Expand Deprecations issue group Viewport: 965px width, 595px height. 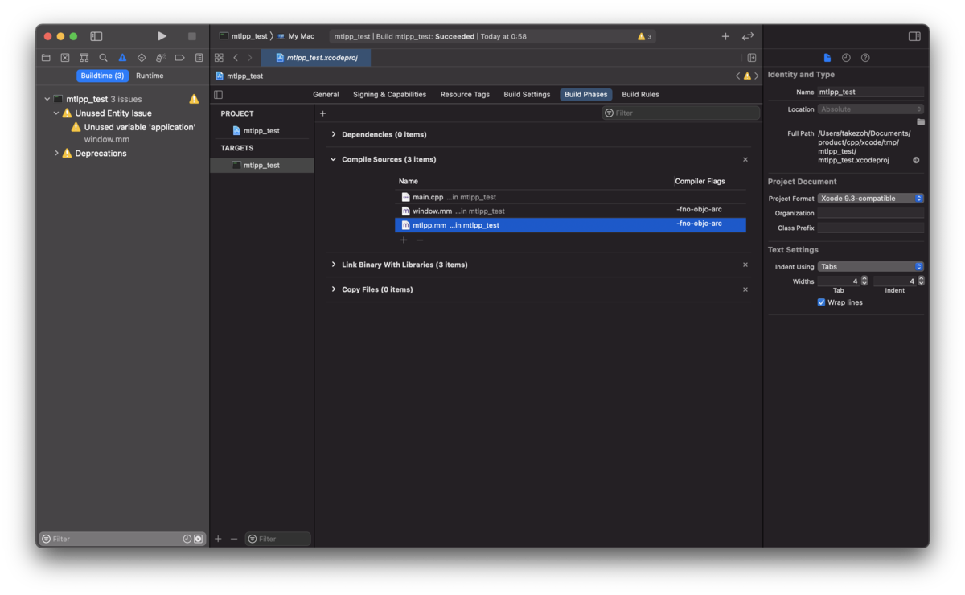56,153
